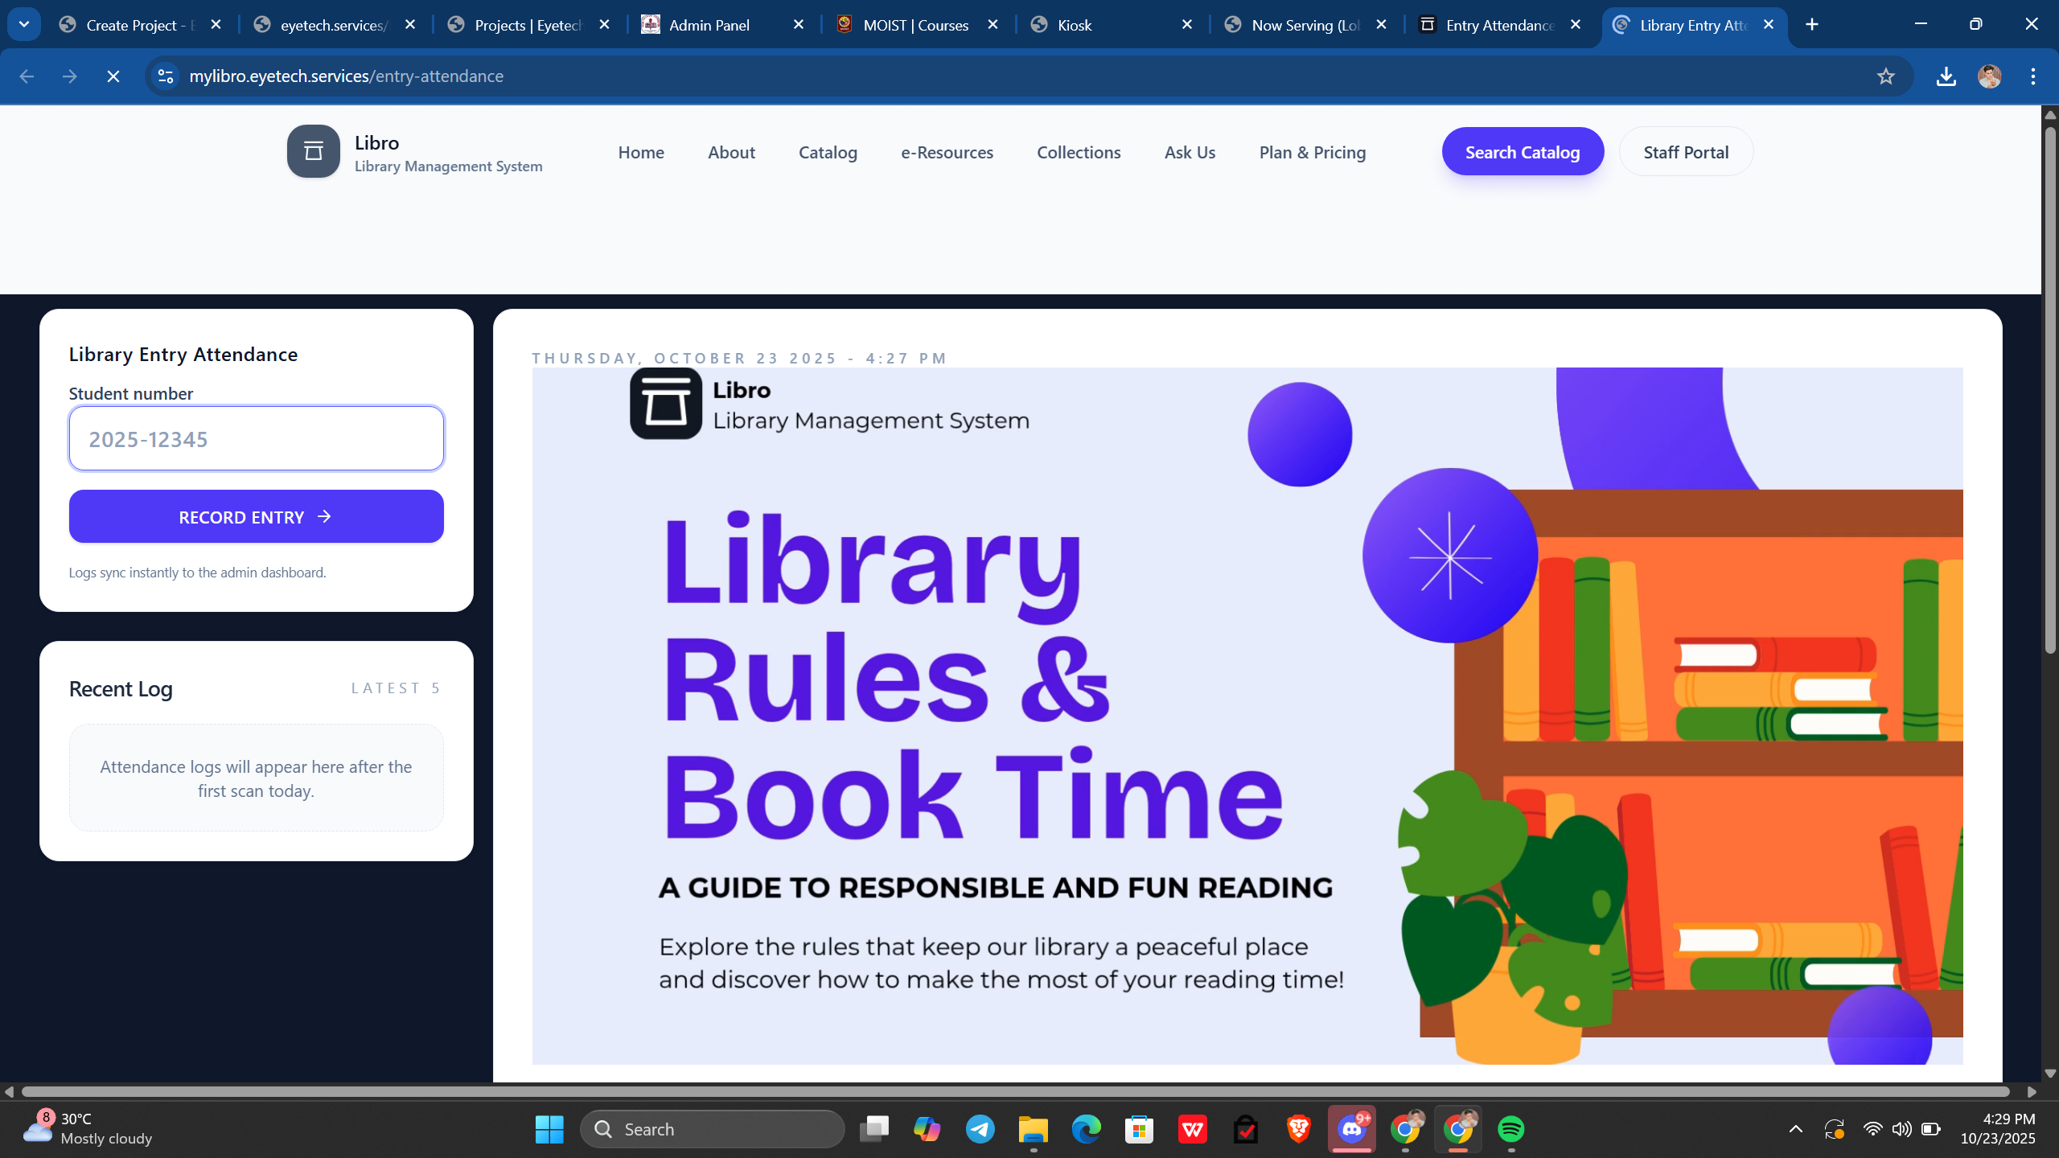This screenshot has width=2059, height=1158.
Task: Open a new browser tab
Action: [x=1811, y=25]
